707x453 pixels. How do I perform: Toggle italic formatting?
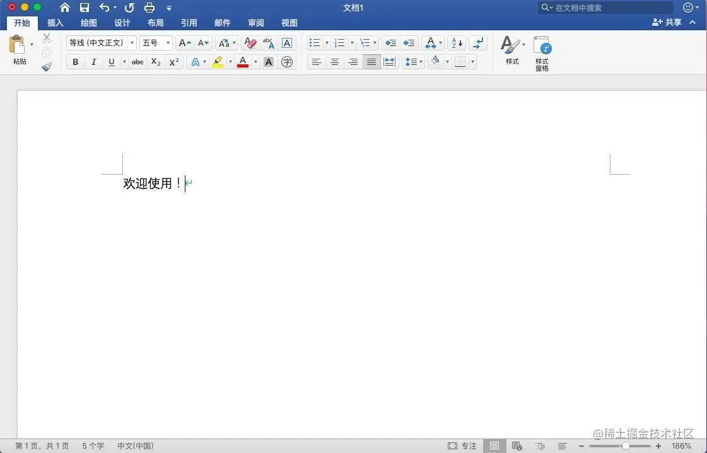[x=93, y=62]
